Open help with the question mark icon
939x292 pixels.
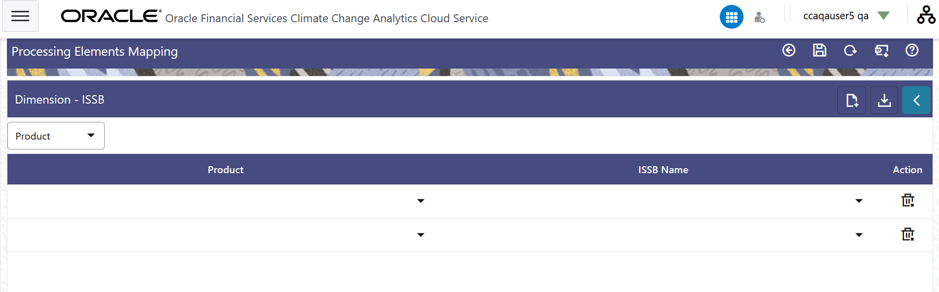pos(912,50)
